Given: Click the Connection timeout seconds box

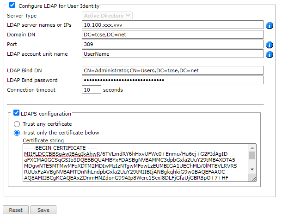Looking at the screenshot, I should click(x=91, y=90).
